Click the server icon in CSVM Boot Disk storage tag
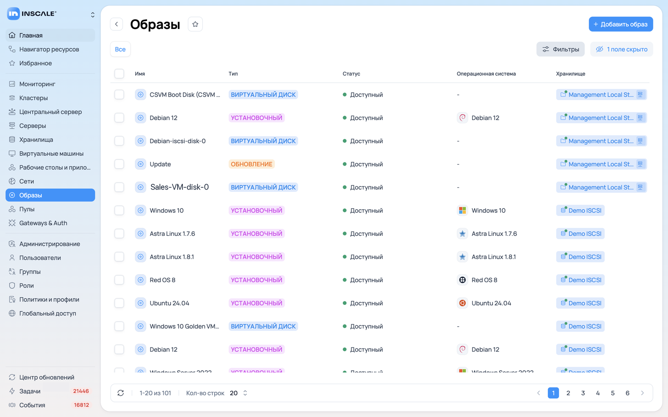The image size is (668, 417). click(640, 95)
